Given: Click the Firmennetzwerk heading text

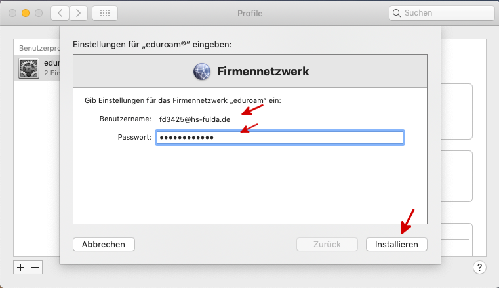Looking at the screenshot, I should click(263, 71).
